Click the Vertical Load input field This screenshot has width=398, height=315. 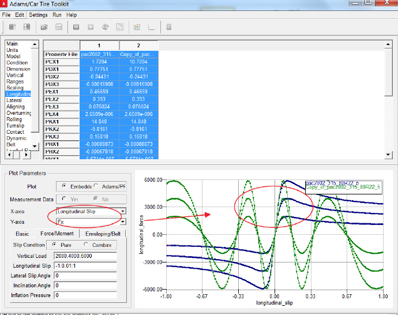click(x=85, y=256)
